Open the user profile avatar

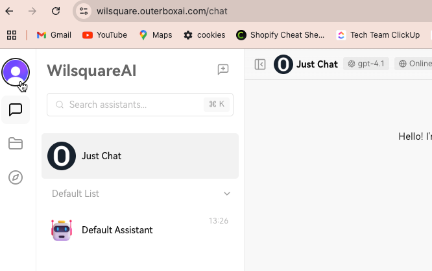(16, 72)
